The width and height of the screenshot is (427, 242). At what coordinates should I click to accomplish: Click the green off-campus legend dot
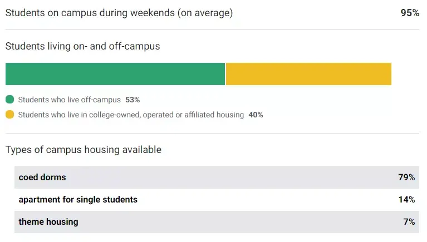9,100
